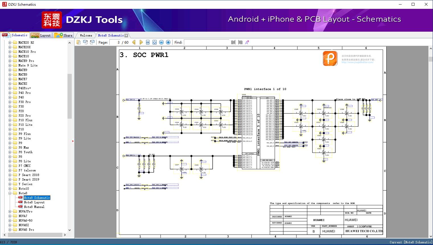Click the fit width icon

[x=148, y=42]
